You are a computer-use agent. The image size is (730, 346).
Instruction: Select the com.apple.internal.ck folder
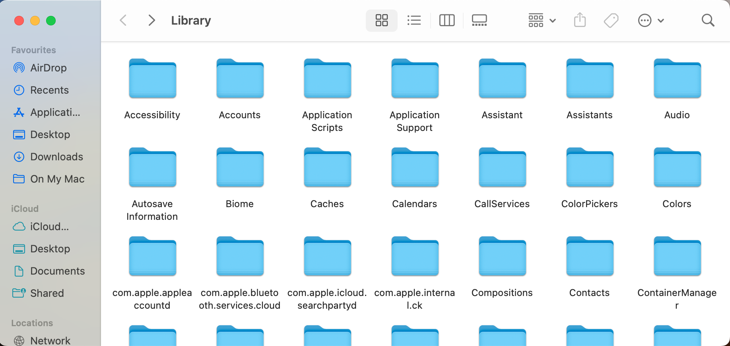(415, 256)
